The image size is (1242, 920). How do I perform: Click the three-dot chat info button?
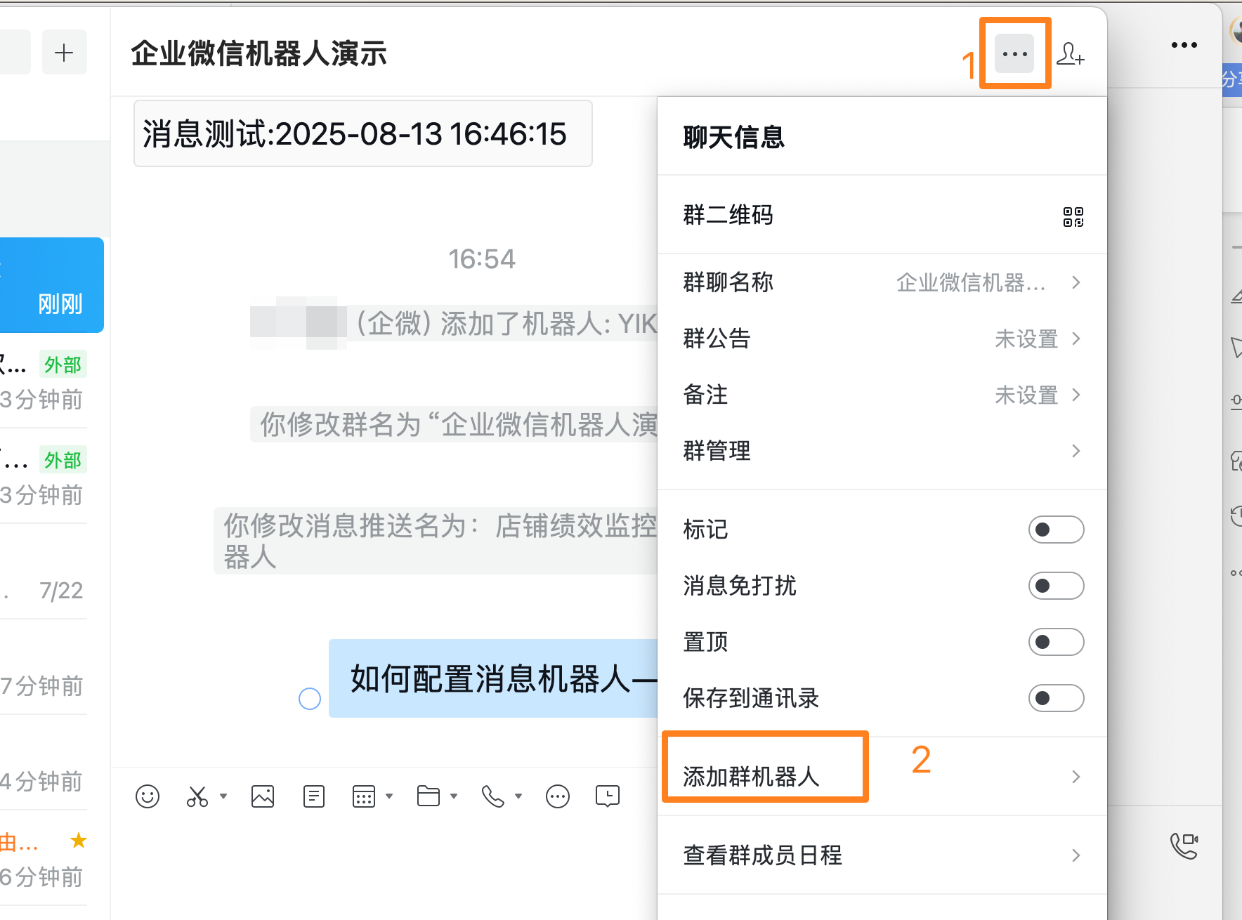1014,54
